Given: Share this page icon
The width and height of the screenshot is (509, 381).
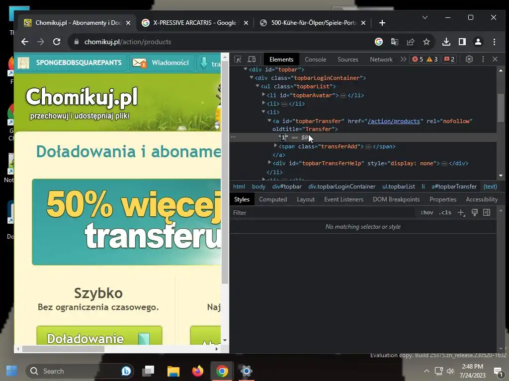Looking at the screenshot, I should click(410, 42).
